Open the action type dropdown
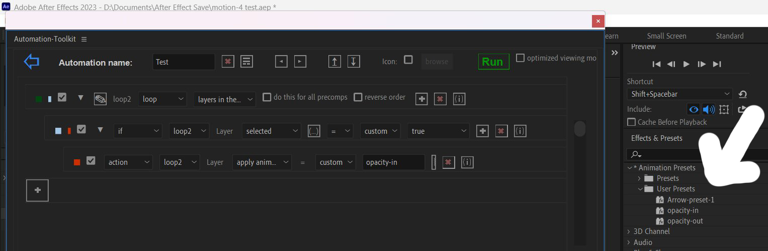 click(128, 162)
